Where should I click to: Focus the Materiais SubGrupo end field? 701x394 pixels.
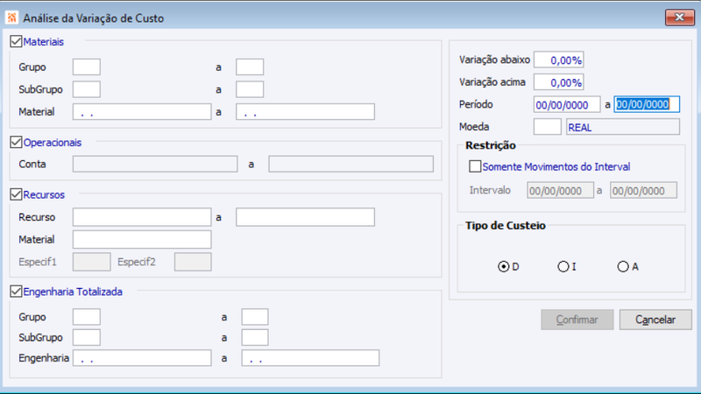pos(250,89)
